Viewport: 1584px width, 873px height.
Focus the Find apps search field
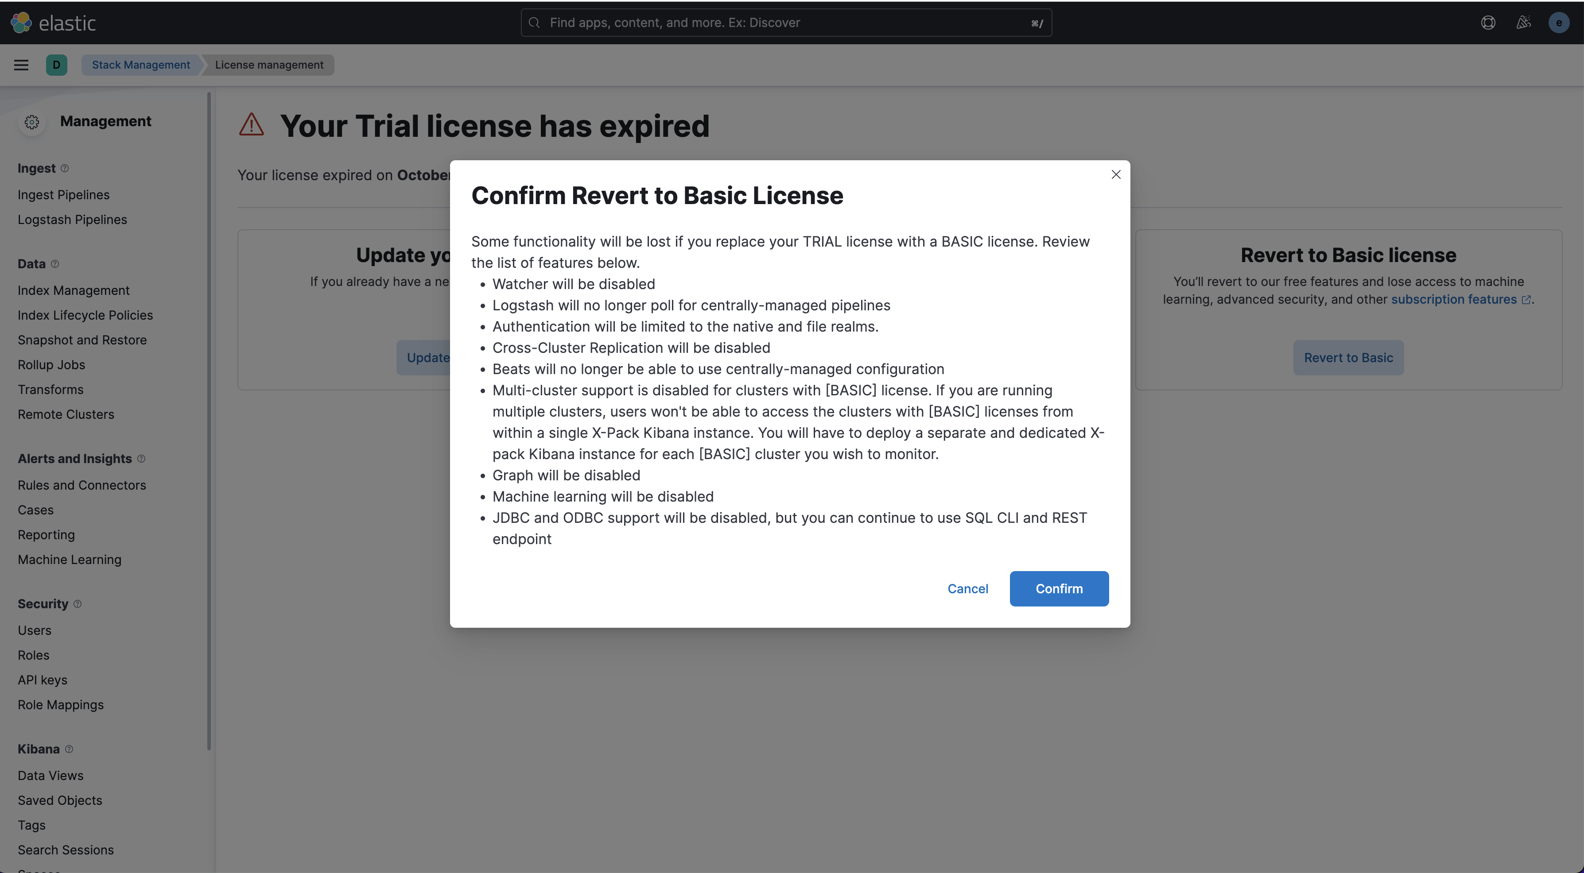[x=786, y=23]
